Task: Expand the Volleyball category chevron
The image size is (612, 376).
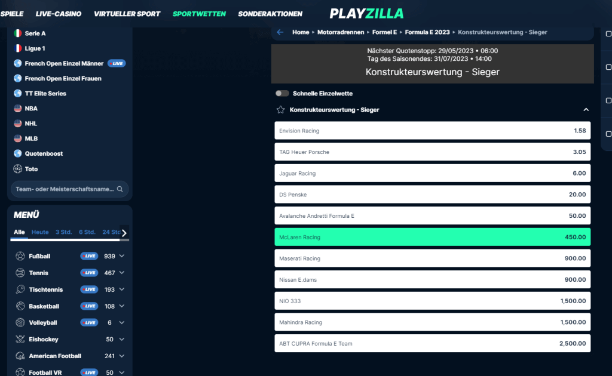Action: (x=122, y=323)
